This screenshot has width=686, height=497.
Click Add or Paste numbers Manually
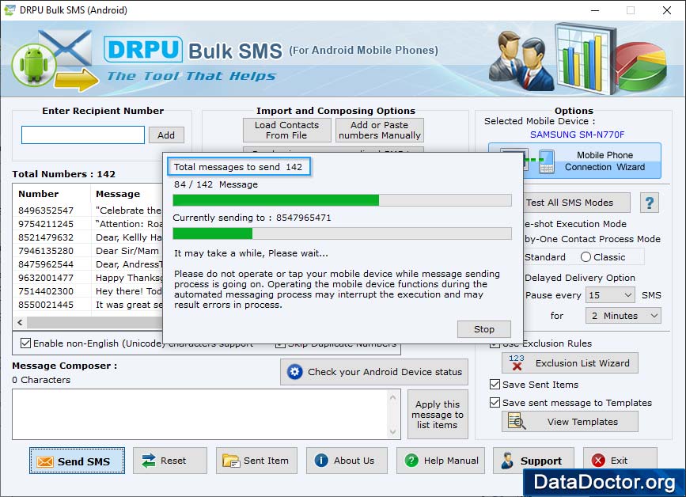[380, 130]
